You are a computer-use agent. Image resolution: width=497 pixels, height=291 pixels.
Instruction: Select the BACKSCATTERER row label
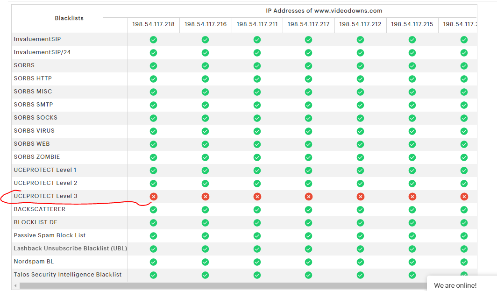pos(40,209)
